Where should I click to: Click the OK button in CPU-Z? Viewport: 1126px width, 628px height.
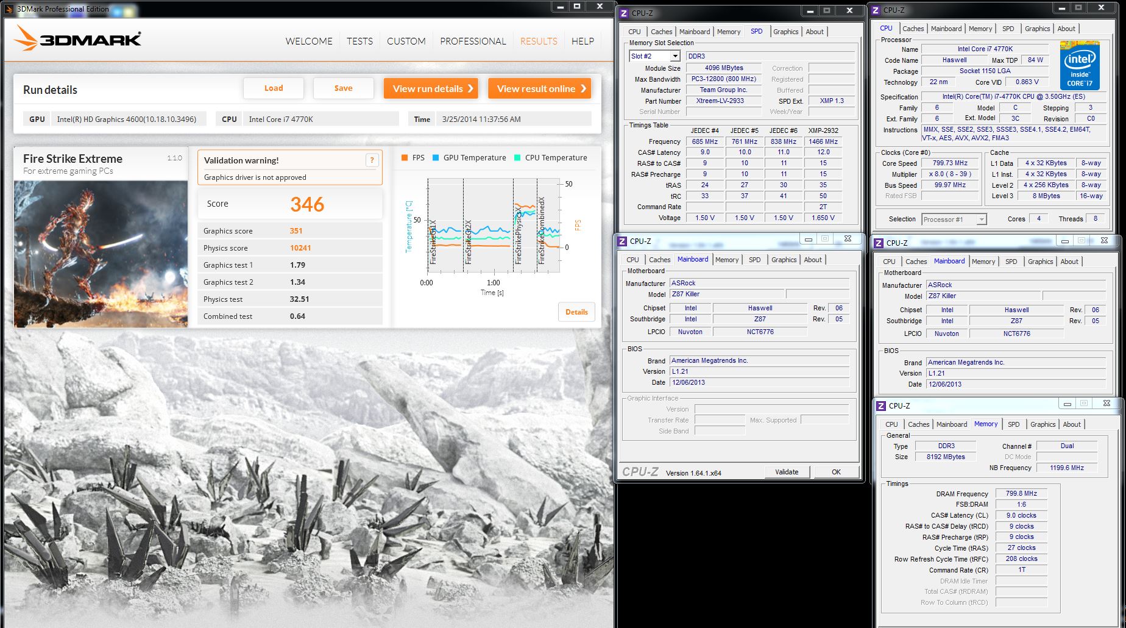[x=836, y=472]
